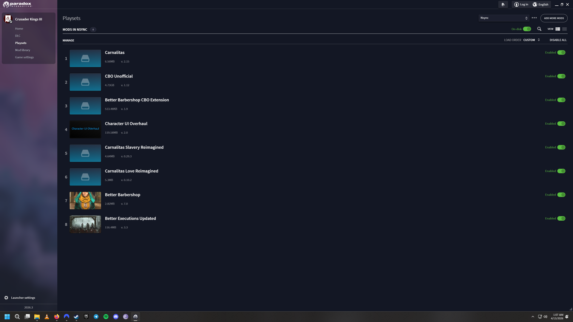This screenshot has width=573, height=322.
Task: Click the volume icon in system tray
Action: coord(545,317)
